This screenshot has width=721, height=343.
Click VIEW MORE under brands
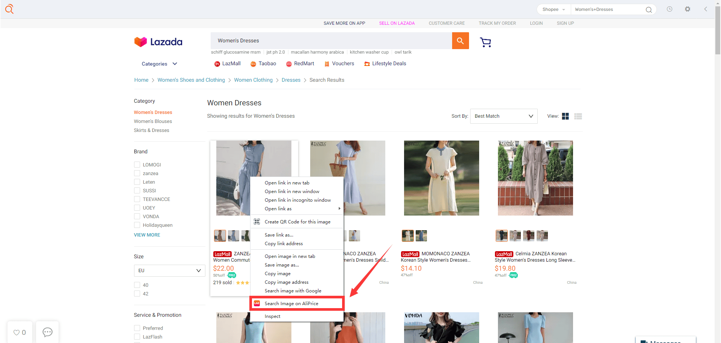[x=147, y=235]
